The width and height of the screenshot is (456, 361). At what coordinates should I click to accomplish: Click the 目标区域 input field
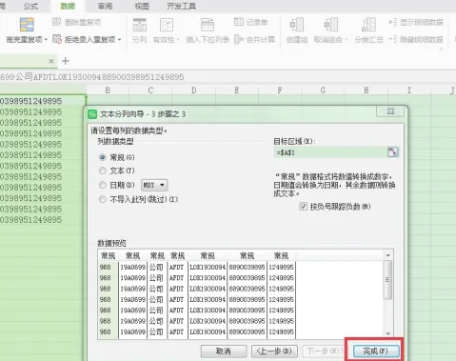pyautogui.click(x=330, y=152)
